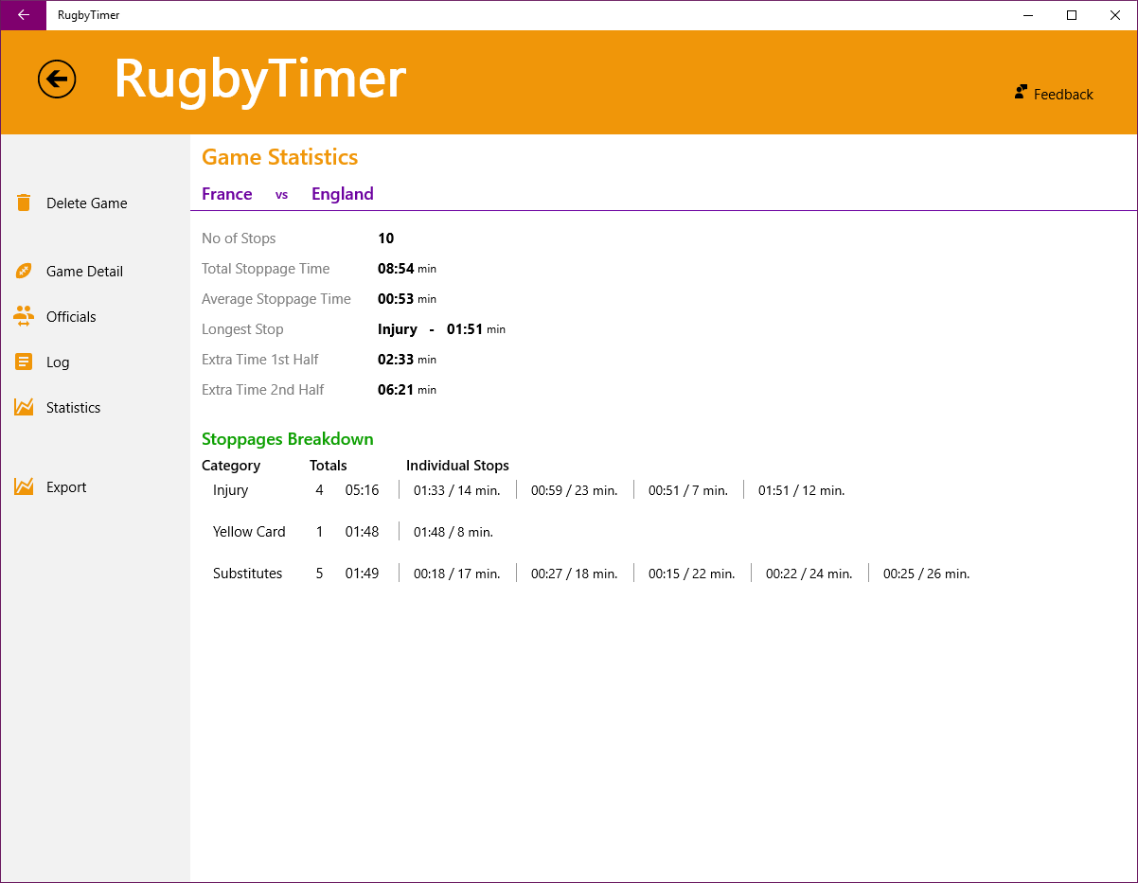The width and height of the screenshot is (1138, 883).
Task: Click the Delete Game trash icon
Action: coord(24,203)
